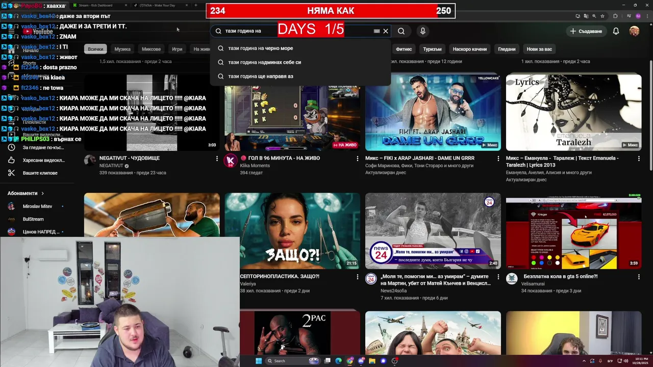Screen dimensions: 653x367
Task: Open Харесани видеоклипове in sidebar
Action: point(37,160)
